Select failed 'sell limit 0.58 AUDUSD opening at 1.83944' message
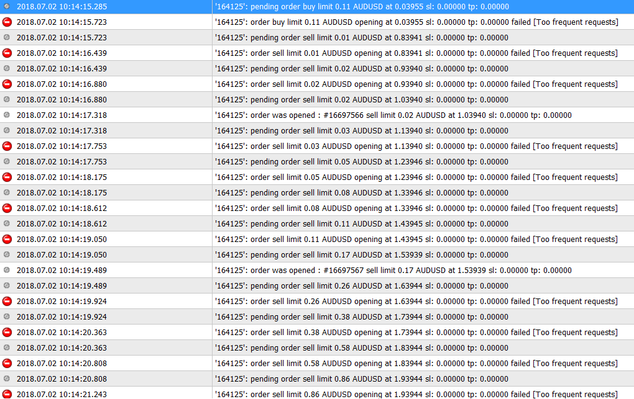634x399 pixels. point(416,364)
